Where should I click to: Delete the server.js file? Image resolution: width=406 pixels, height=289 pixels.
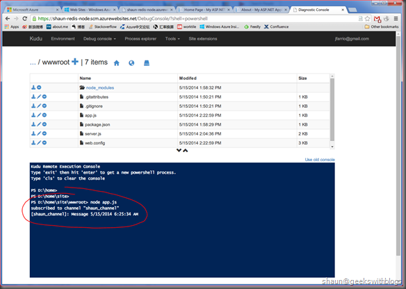tap(44, 133)
